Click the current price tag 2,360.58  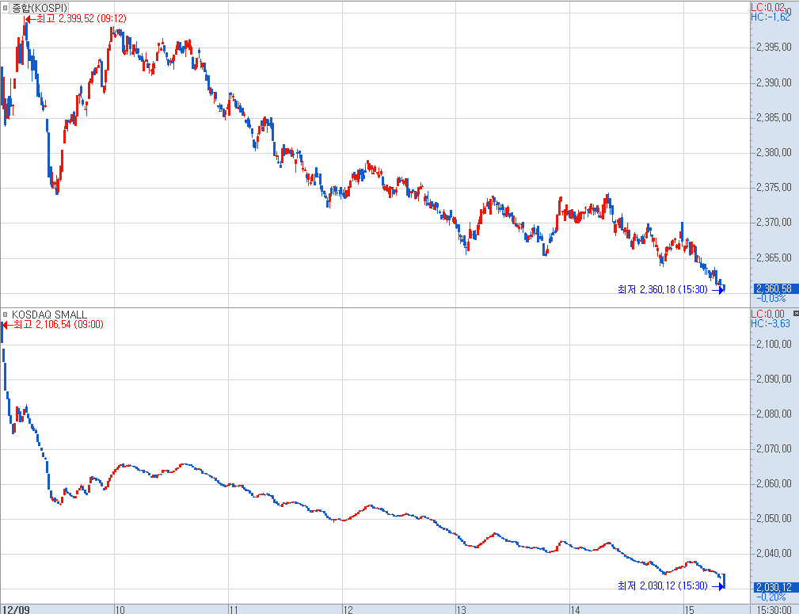773,288
